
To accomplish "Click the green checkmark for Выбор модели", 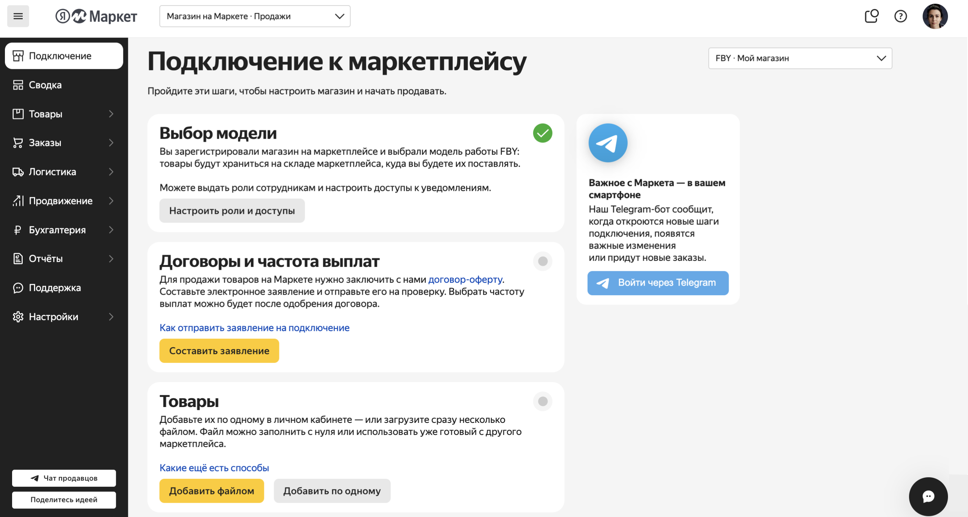I will (543, 133).
